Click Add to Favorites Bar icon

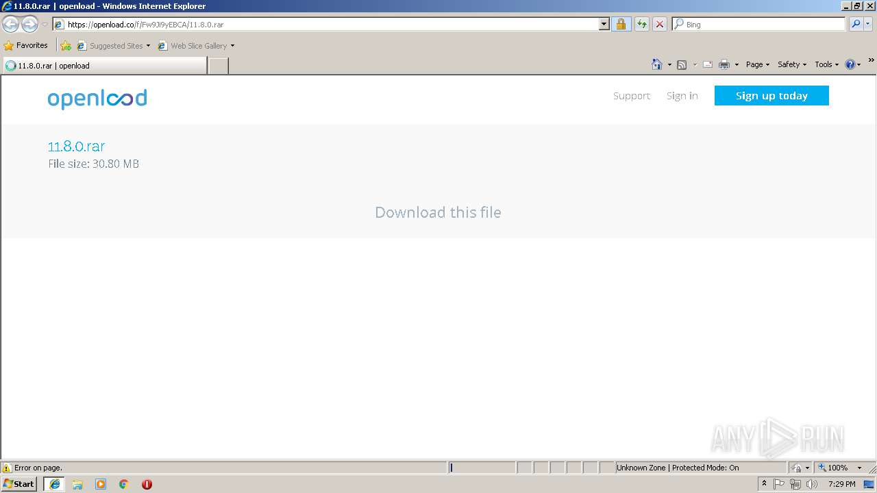[x=66, y=46]
